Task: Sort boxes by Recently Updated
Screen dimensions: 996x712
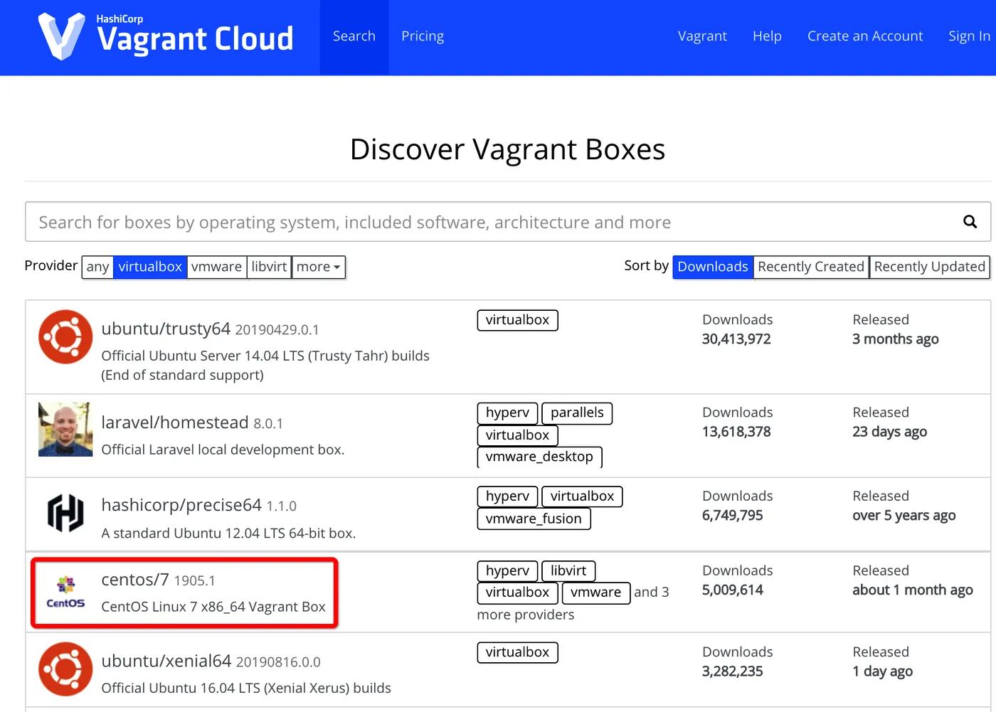Action: [930, 267]
